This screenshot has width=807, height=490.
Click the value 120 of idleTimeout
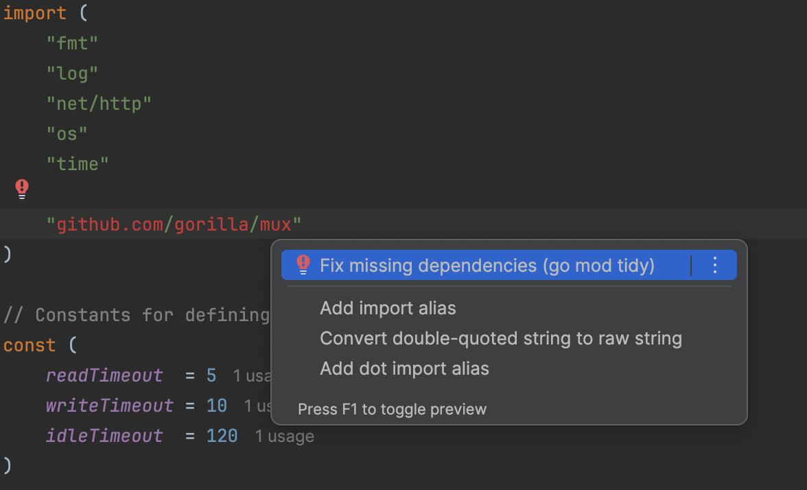[222, 436]
